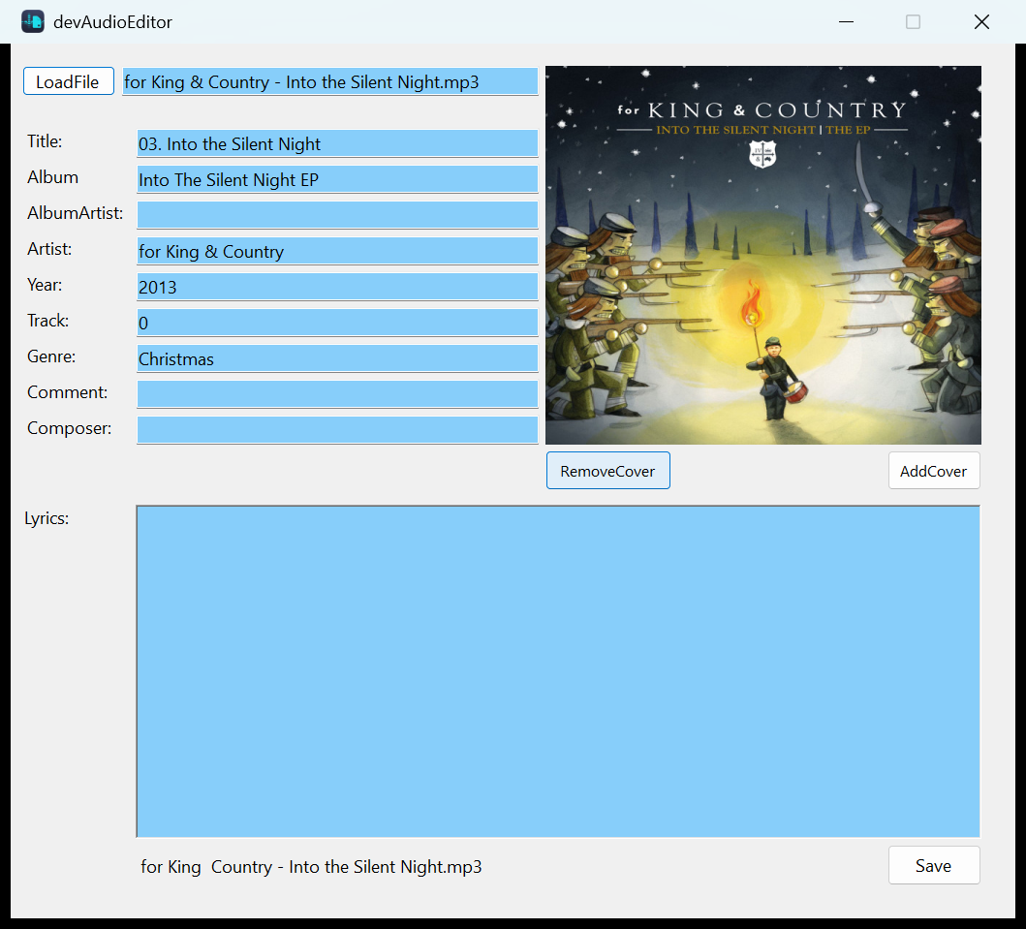Focus the empty Composer field

click(x=337, y=430)
